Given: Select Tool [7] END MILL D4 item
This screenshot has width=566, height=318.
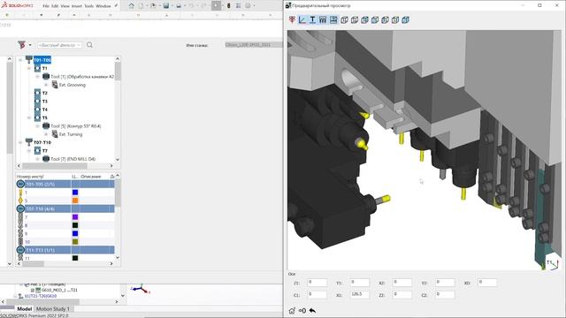Looking at the screenshot, I should point(73,159).
